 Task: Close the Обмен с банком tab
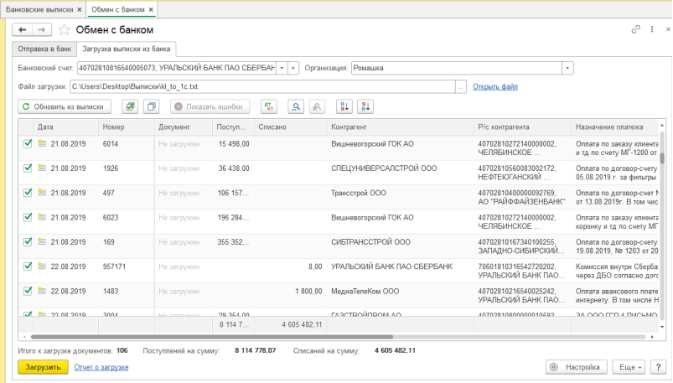(151, 9)
